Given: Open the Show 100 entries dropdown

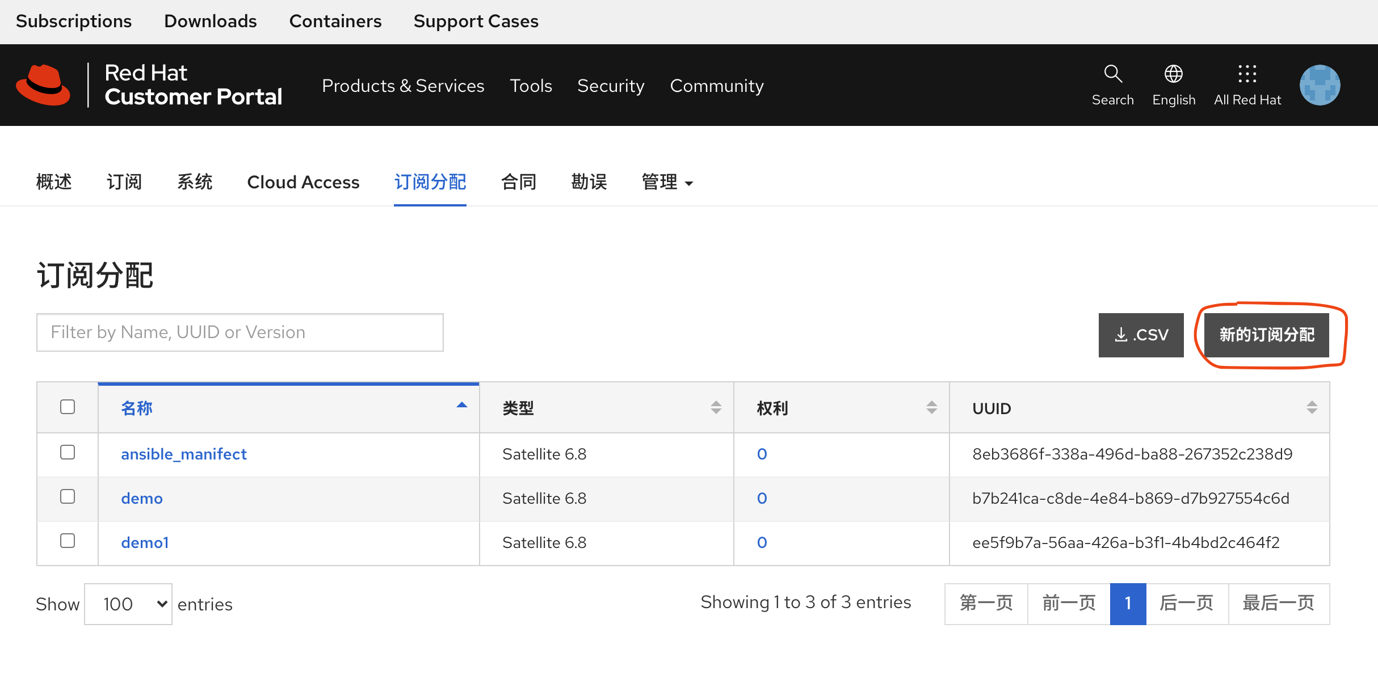Looking at the screenshot, I should click(x=128, y=604).
